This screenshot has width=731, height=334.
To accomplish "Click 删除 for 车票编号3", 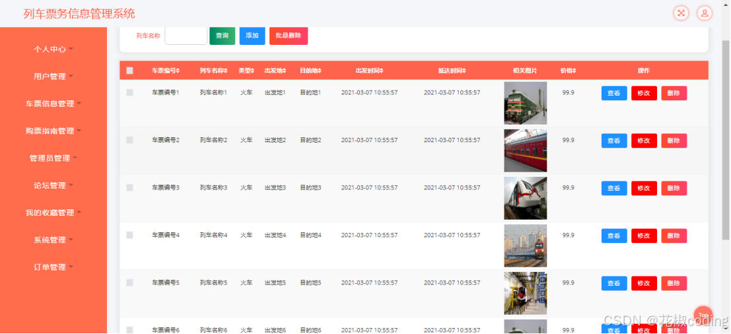I will click(674, 188).
